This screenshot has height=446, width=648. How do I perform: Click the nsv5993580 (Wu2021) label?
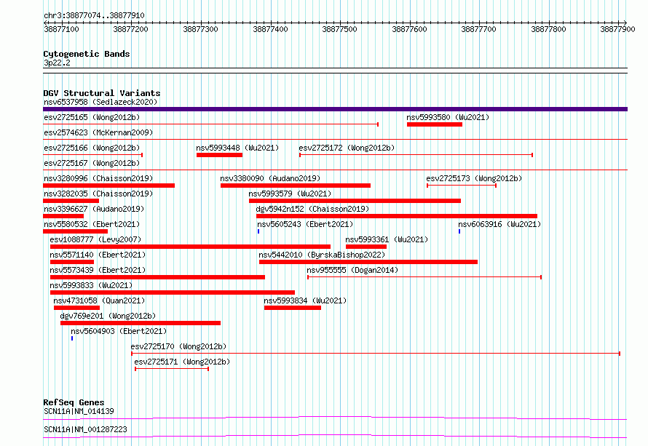pyautogui.click(x=448, y=117)
